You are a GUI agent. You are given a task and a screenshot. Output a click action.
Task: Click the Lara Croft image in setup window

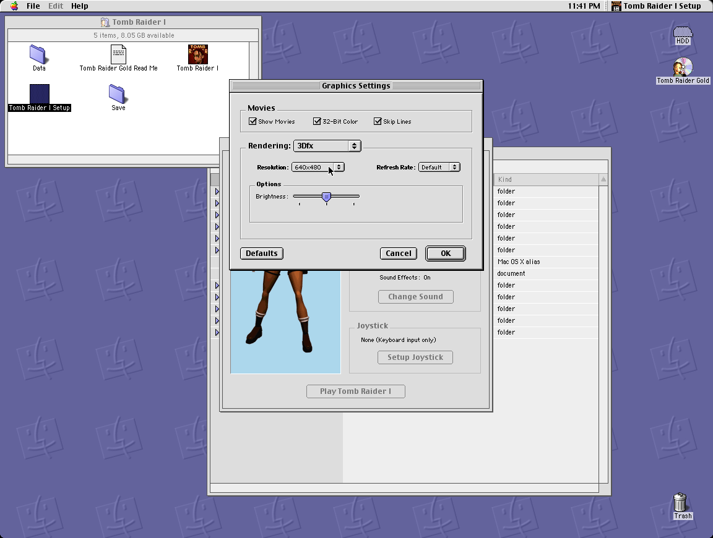(285, 322)
